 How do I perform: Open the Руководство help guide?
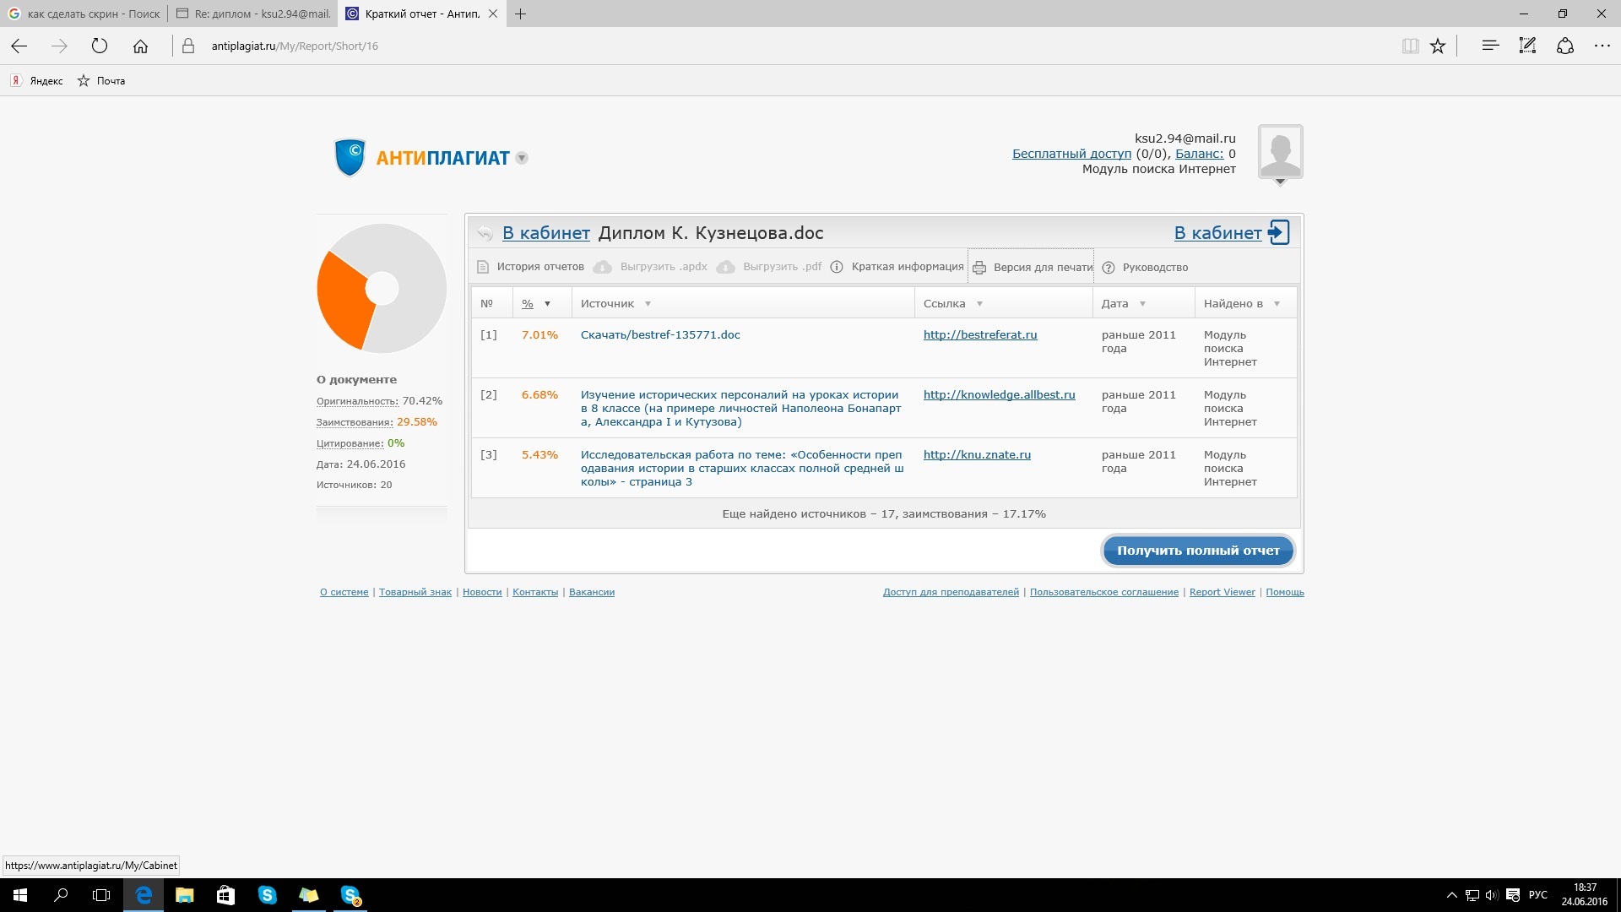[x=1154, y=268]
